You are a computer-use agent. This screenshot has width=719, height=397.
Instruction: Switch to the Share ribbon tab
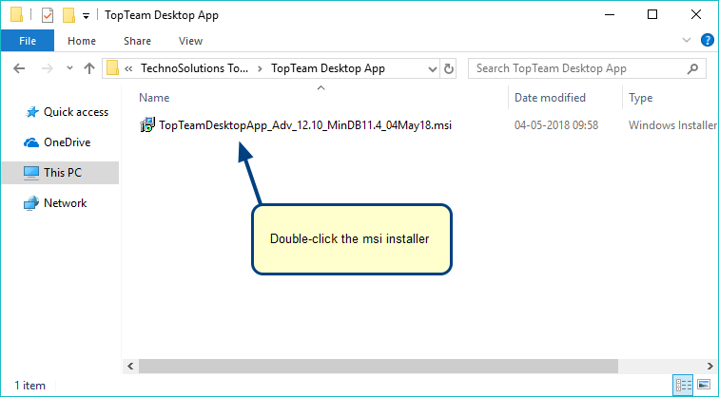click(137, 41)
